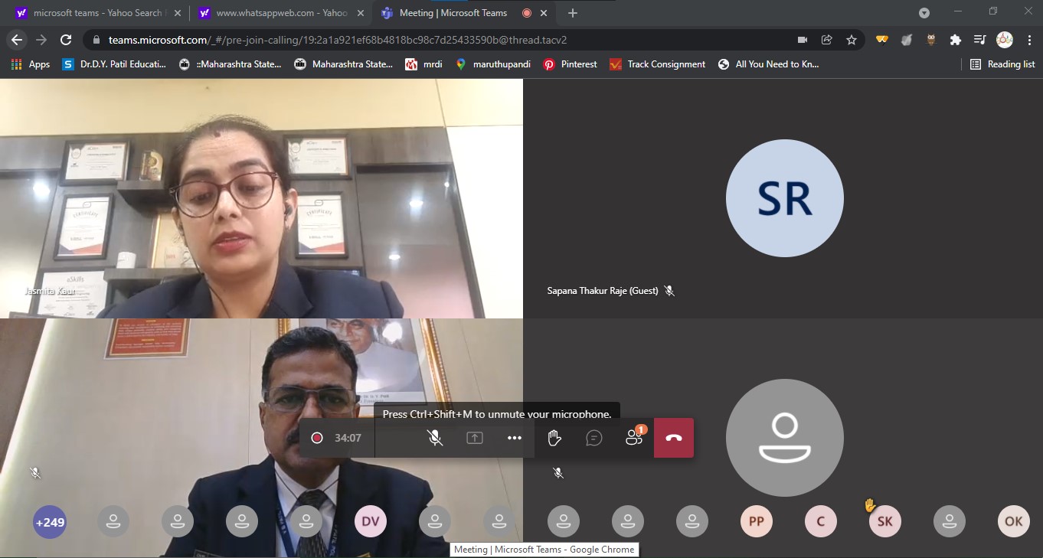Screen dimensions: 1043x558
Task: Raise your hand in the meeting
Action: pos(554,438)
